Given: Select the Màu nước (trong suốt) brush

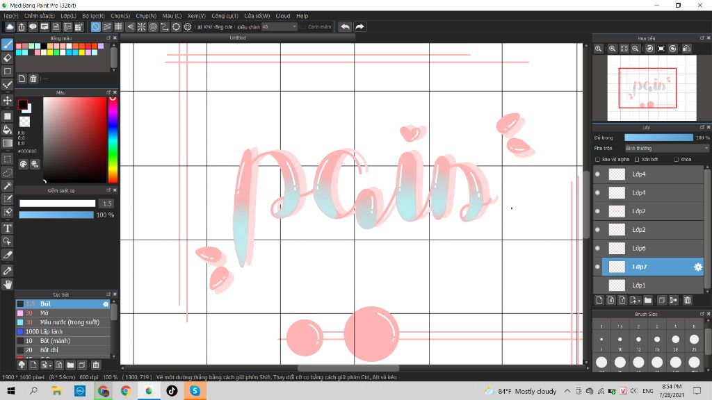Looking at the screenshot, I should point(63,322).
